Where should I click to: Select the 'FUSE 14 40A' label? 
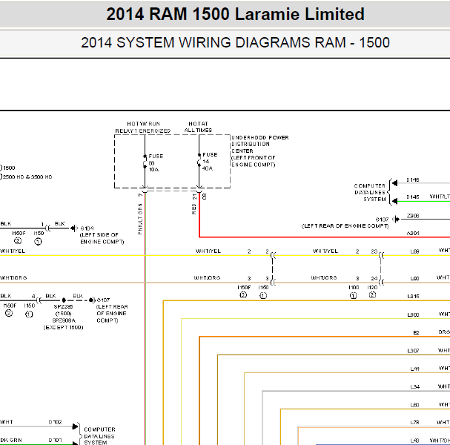(x=210, y=162)
